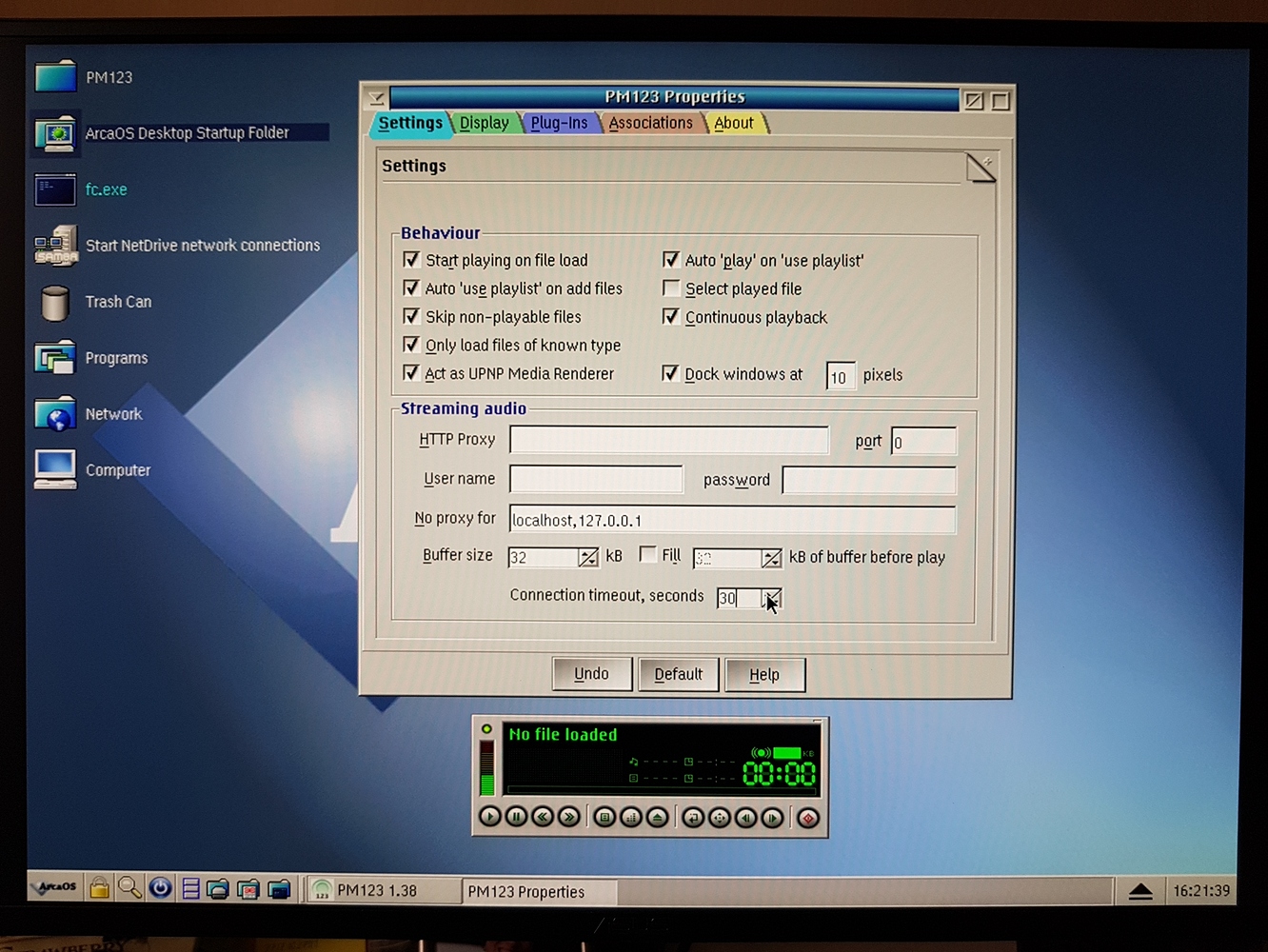This screenshot has height=952, width=1268.
Task: Toggle Continuous playback checkbox
Action: point(671,316)
